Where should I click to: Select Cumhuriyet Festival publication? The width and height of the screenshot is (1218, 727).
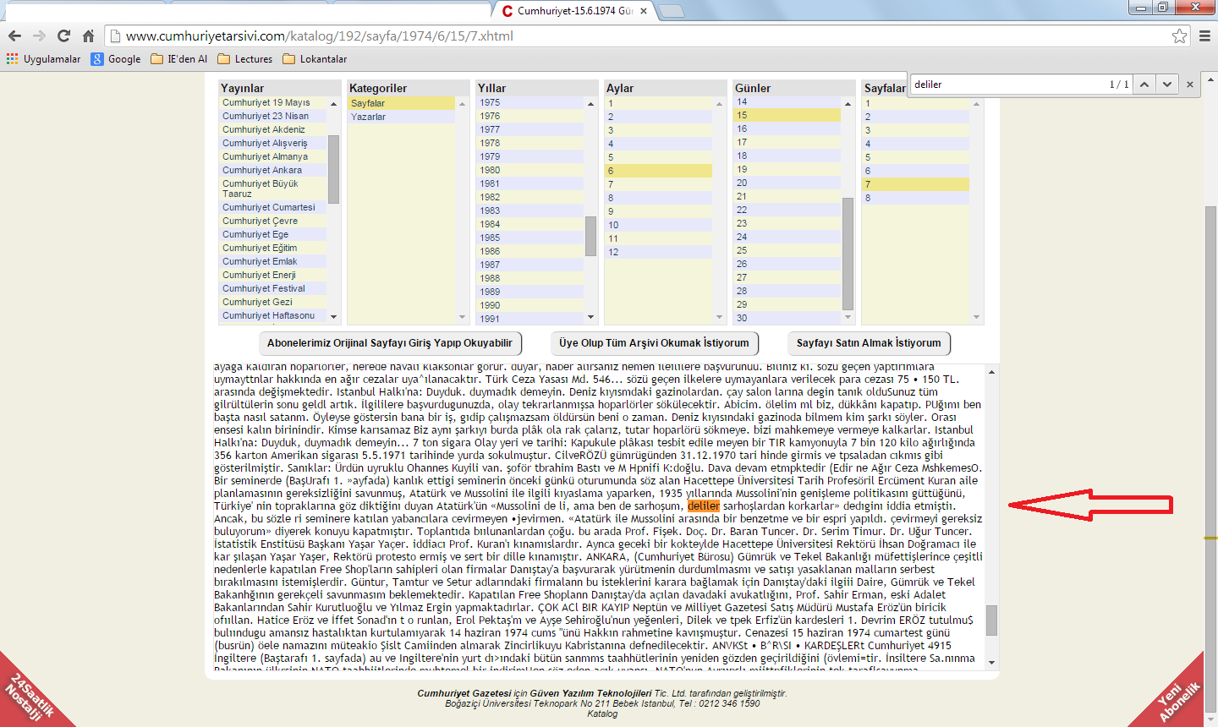273,288
